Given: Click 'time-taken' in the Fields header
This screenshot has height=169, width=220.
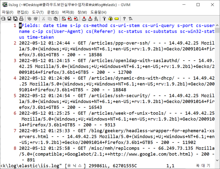Looking at the screenshot, I should tap(40, 37).
